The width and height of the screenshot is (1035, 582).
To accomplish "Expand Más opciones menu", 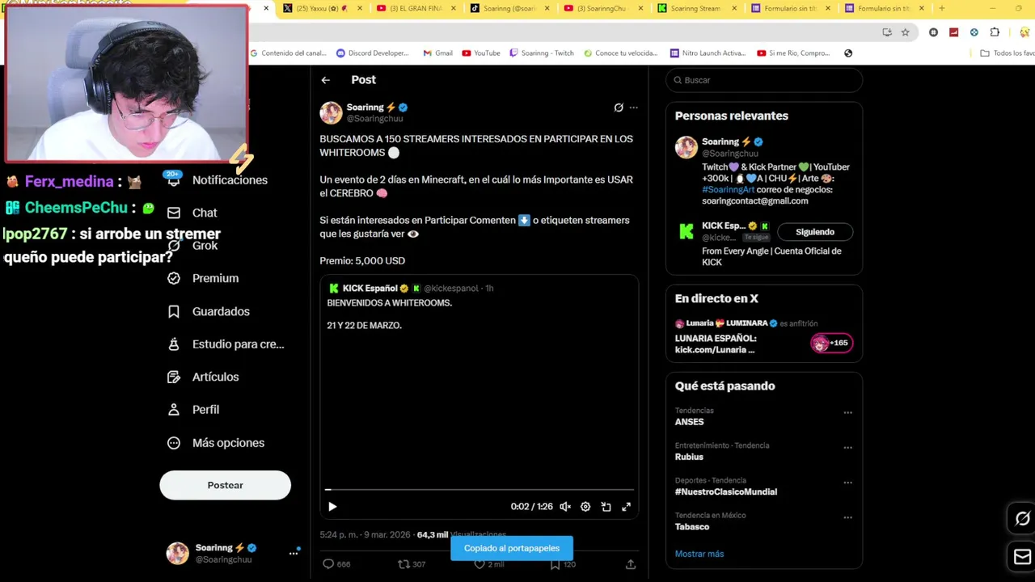I will point(216,443).
